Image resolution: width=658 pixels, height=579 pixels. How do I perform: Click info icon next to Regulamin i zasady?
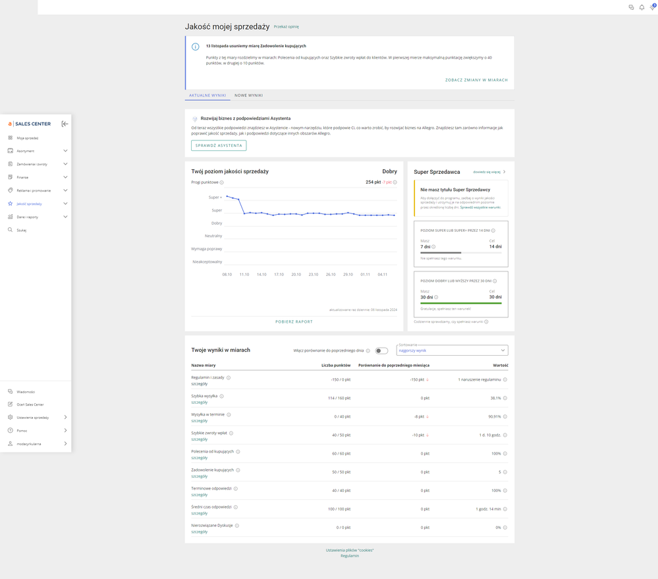pos(229,377)
